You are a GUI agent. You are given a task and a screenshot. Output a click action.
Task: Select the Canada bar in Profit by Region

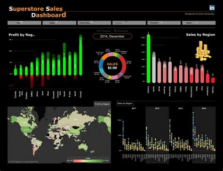coord(16,71)
